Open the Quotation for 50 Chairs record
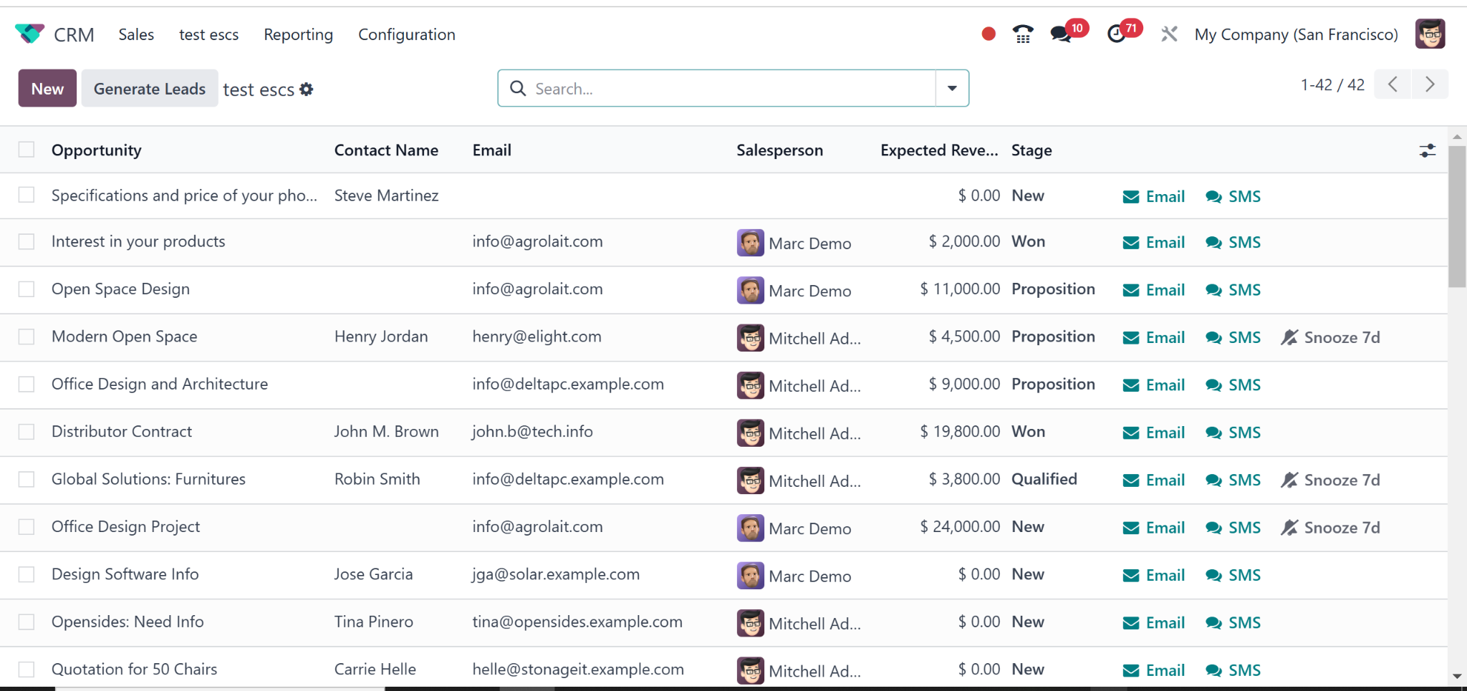This screenshot has height=691, width=1467. pyautogui.click(x=134, y=669)
